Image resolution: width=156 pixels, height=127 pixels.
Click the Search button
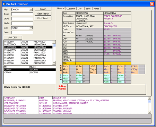pyautogui.click(x=43, y=9)
